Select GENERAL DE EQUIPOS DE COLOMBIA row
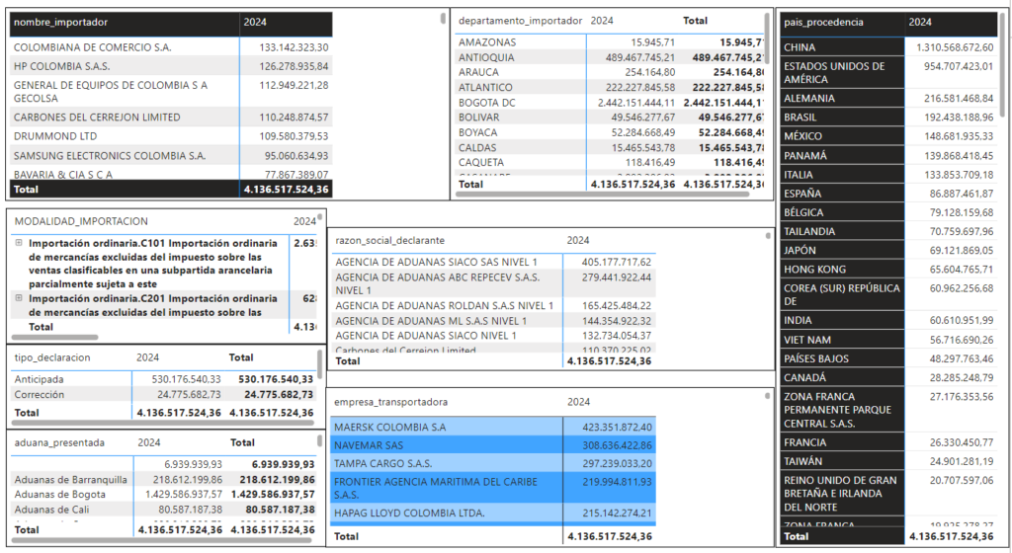Screen dimensions: 1012x553 pos(171,92)
